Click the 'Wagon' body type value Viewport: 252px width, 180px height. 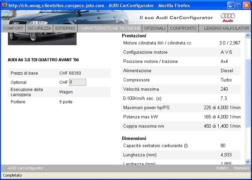coord(66,92)
